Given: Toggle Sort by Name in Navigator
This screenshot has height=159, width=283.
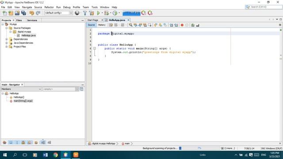Looking at the screenshot, I should pos(43,143).
